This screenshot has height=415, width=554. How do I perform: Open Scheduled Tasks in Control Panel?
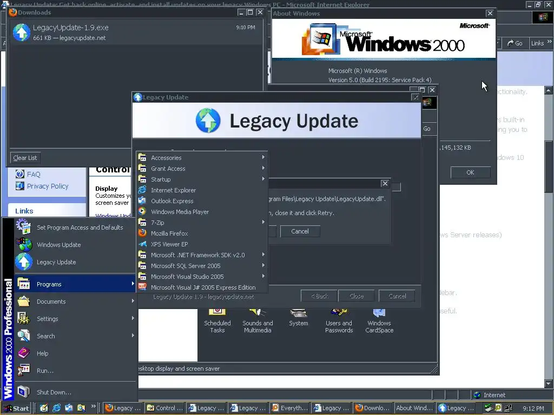tap(217, 321)
